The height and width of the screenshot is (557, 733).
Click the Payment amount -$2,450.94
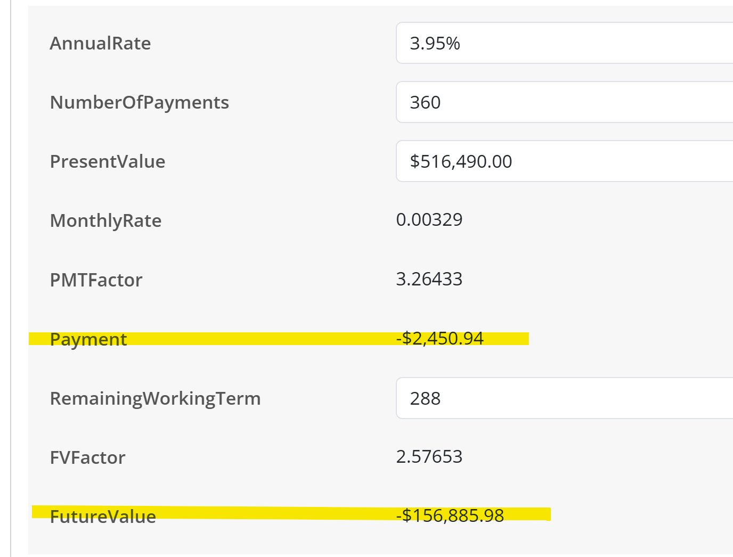click(x=439, y=338)
